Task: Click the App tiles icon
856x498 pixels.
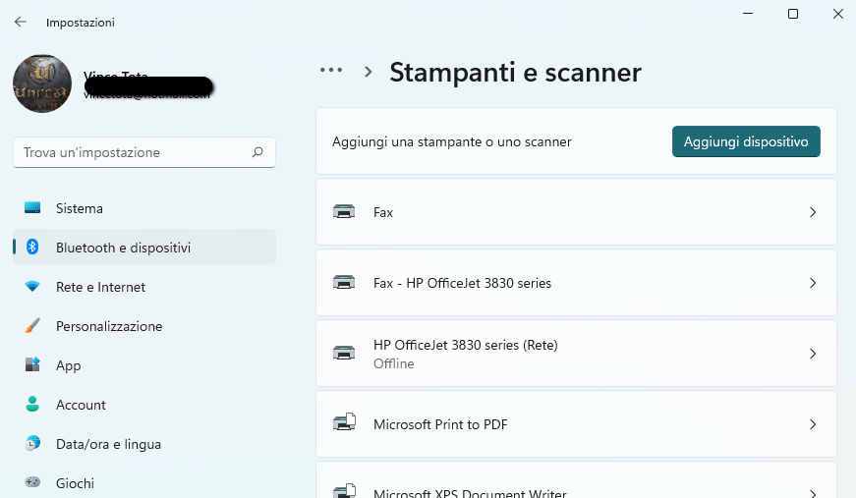Action: 32,364
